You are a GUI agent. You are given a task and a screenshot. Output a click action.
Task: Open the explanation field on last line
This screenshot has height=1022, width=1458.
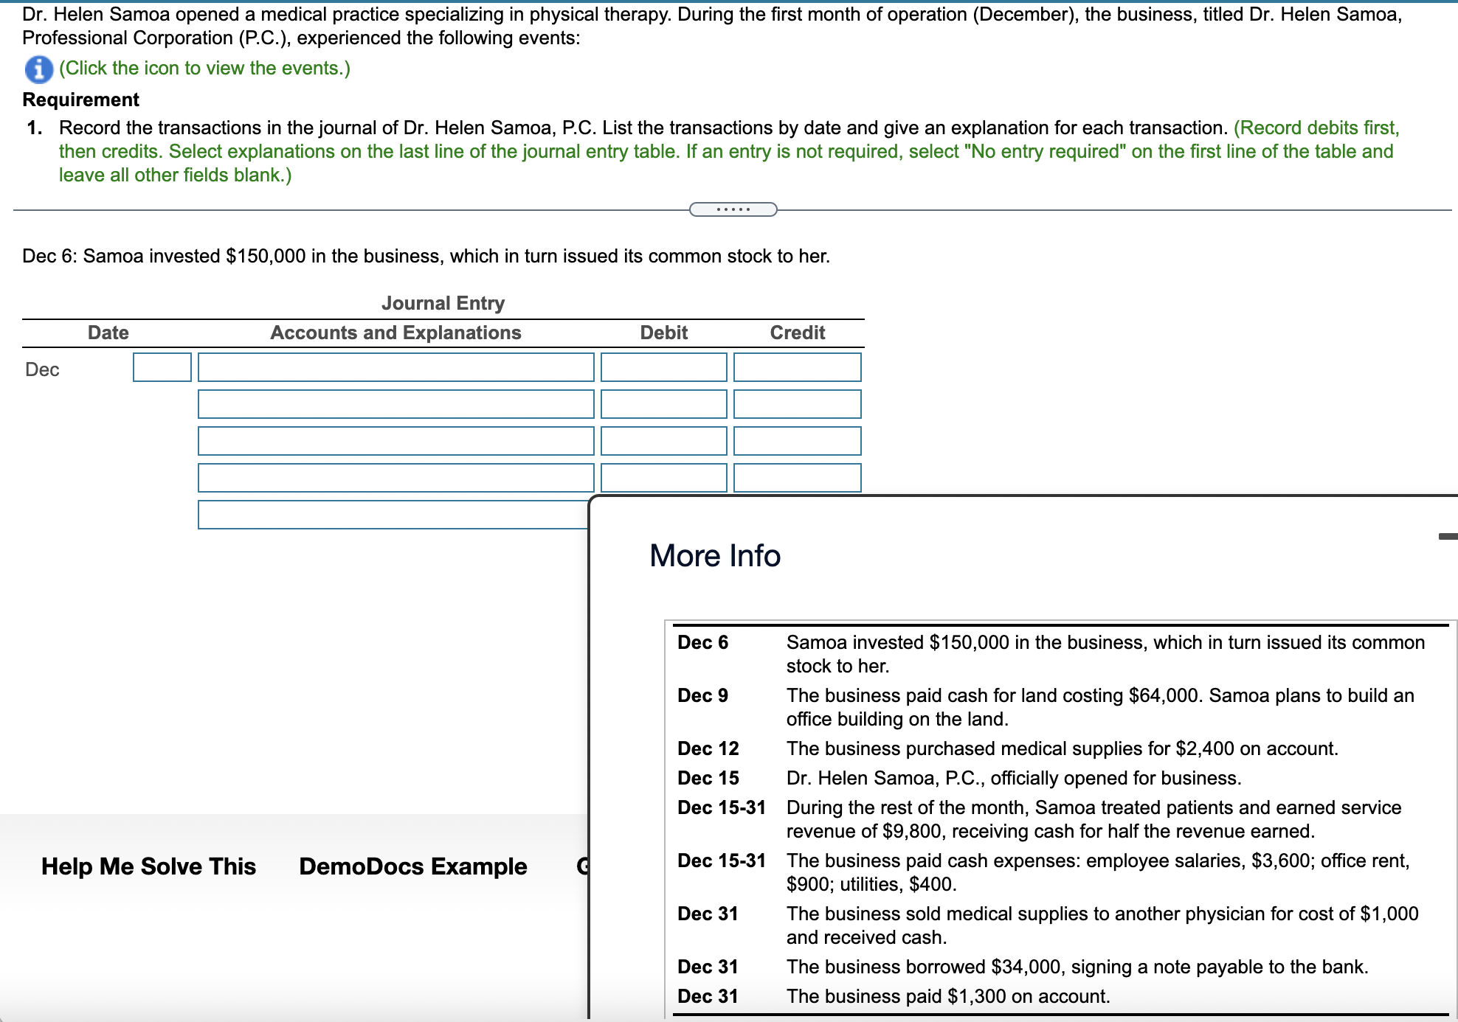(x=391, y=515)
